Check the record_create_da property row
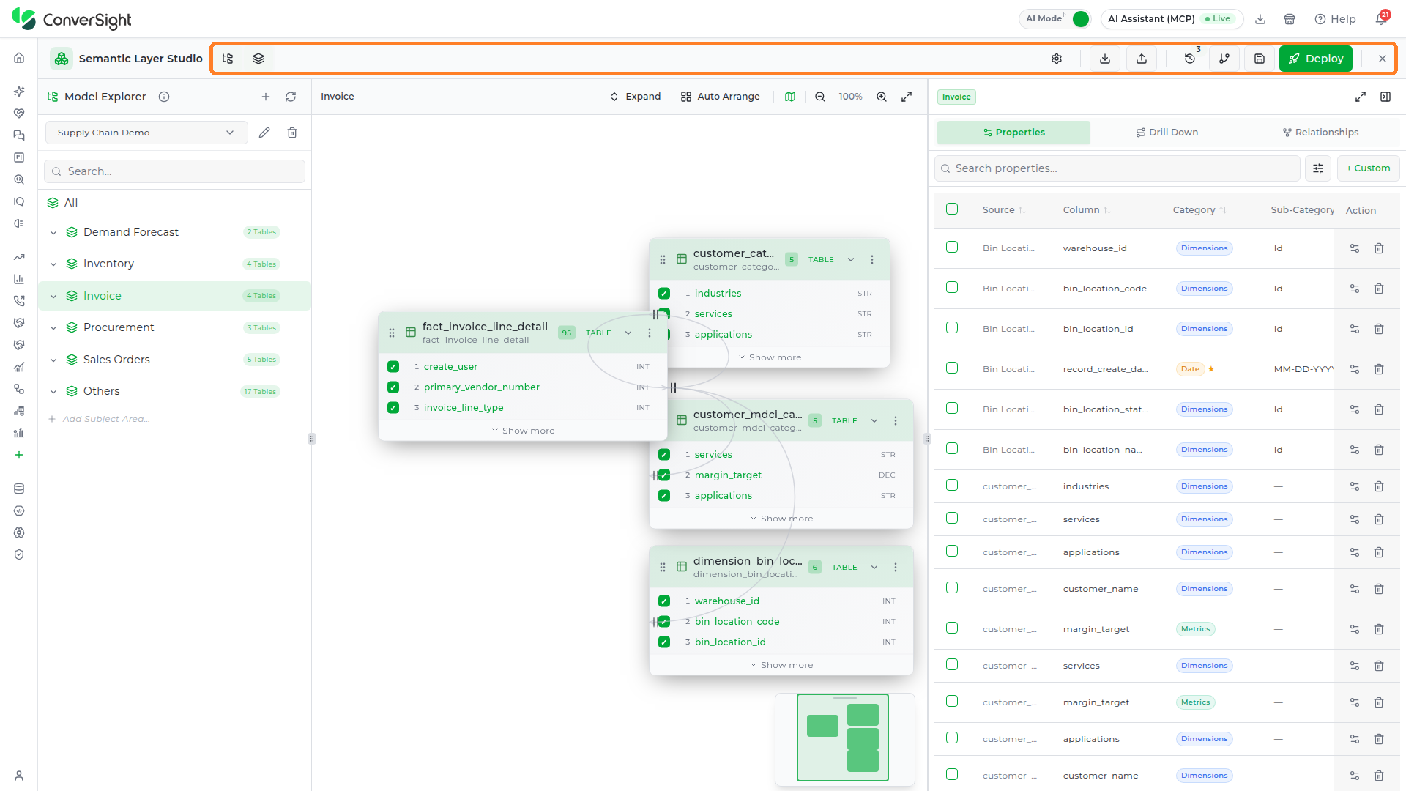1406x791 pixels. (952, 368)
